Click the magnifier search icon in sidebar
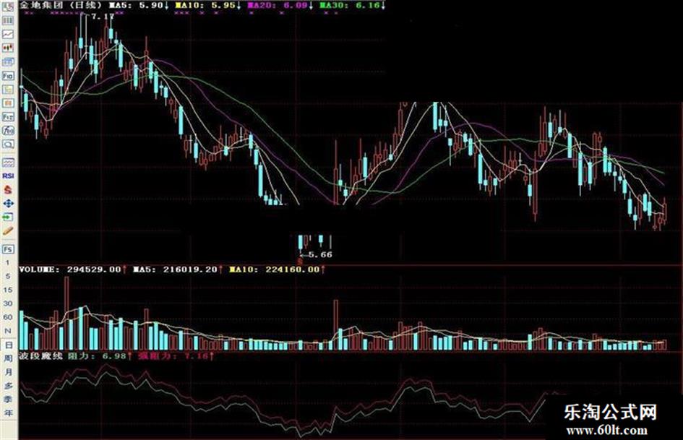Viewport: 683px width, 440px height. [x=8, y=144]
